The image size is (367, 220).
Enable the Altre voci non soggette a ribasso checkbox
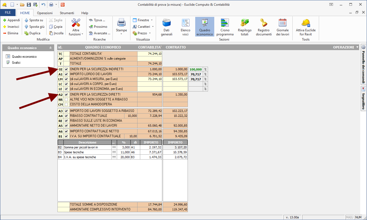(66, 100)
